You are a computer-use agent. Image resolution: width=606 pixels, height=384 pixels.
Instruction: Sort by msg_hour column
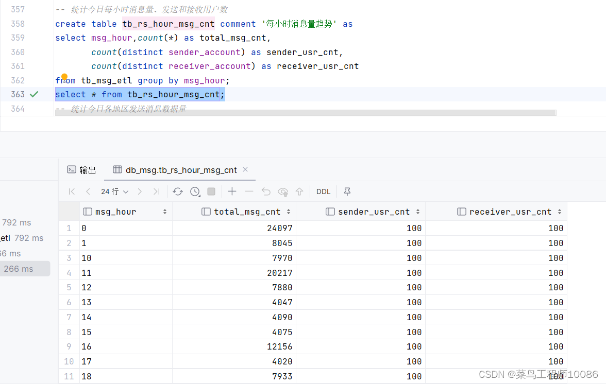(165, 212)
